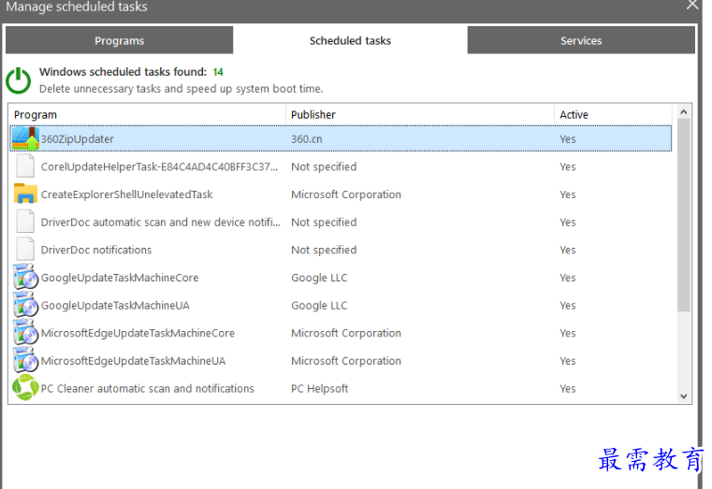Click Not specified publisher for DriverDoc notifications
Image resolution: width=712 pixels, height=489 pixels.
click(324, 250)
